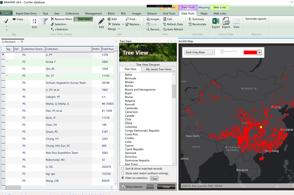294x195 pixels.
Task: Toggle the Show banner checkbox
Action: pyautogui.click(x=123, y=187)
